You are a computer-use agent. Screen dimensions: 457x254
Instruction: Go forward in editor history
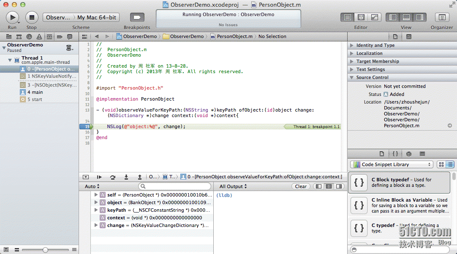coord(107,36)
